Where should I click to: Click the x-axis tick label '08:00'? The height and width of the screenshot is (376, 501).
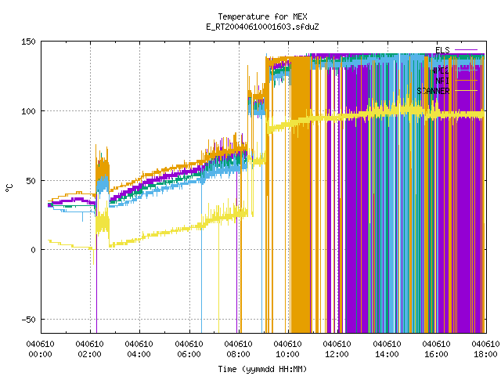[x=238, y=354]
